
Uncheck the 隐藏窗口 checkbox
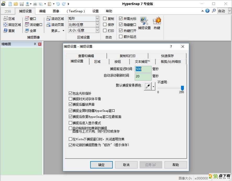[121, 24]
